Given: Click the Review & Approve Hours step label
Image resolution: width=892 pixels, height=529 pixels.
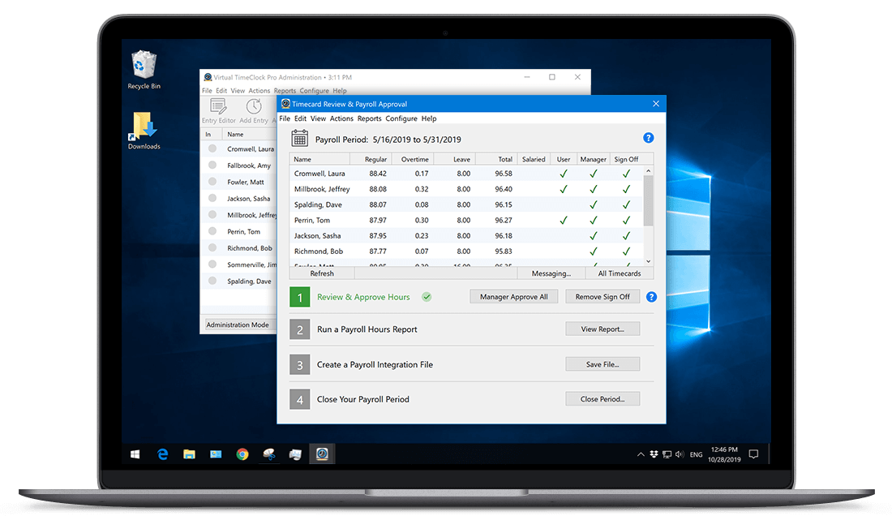Looking at the screenshot, I should (363, 297).
